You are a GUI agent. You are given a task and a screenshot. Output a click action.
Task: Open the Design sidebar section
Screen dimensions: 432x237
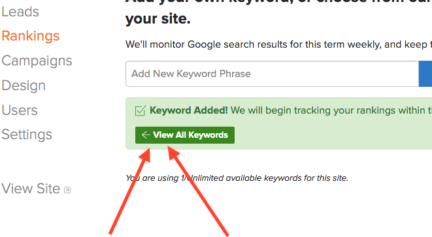[x=24, y=86]
